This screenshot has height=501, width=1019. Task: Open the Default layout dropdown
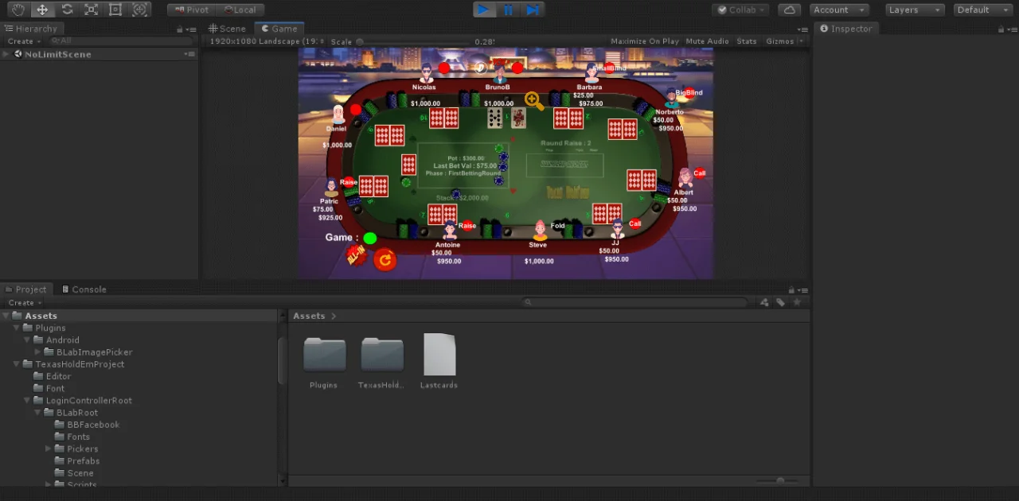[983, 10]
